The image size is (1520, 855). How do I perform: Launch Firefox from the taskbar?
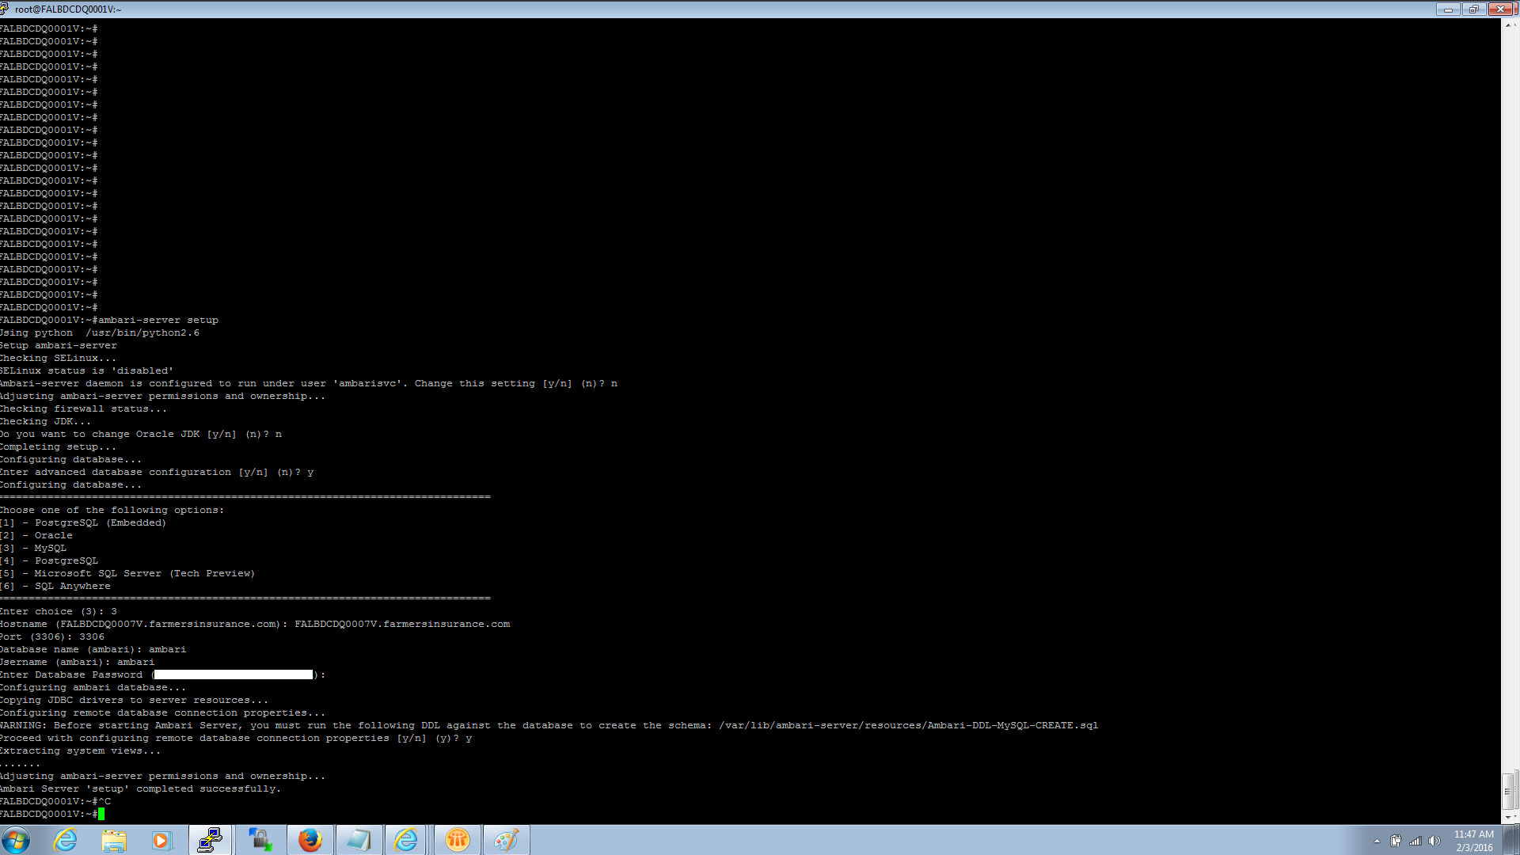point(310,839)
